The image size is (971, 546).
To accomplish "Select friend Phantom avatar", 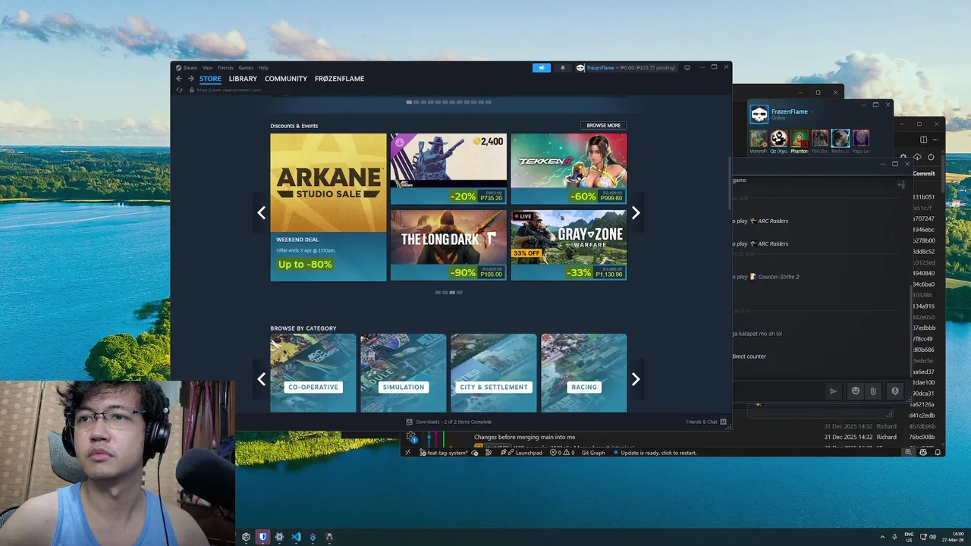I will [x=800, y=138].
